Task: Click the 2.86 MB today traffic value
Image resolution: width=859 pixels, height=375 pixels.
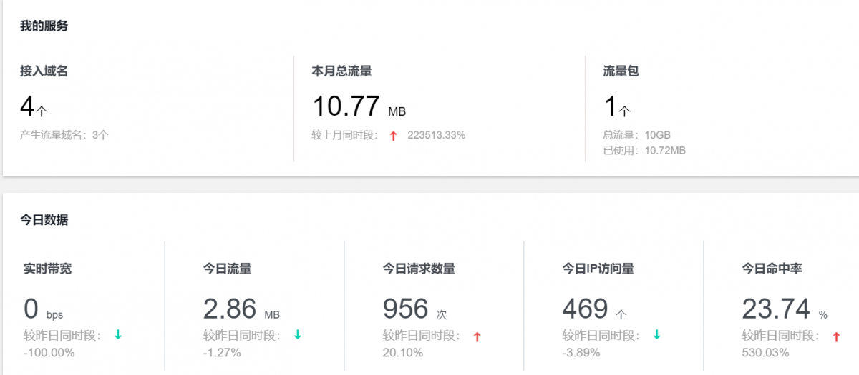Action: pyautogui.click(x=241, y=310)
